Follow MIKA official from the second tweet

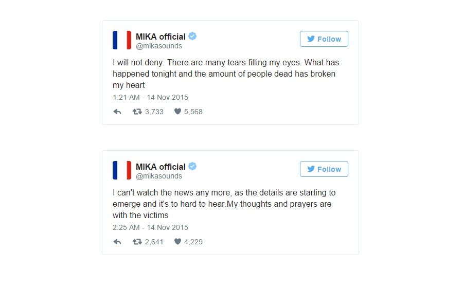324,169
